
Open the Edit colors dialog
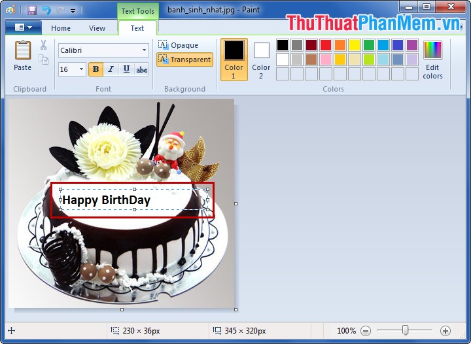[x=432, y=60]
